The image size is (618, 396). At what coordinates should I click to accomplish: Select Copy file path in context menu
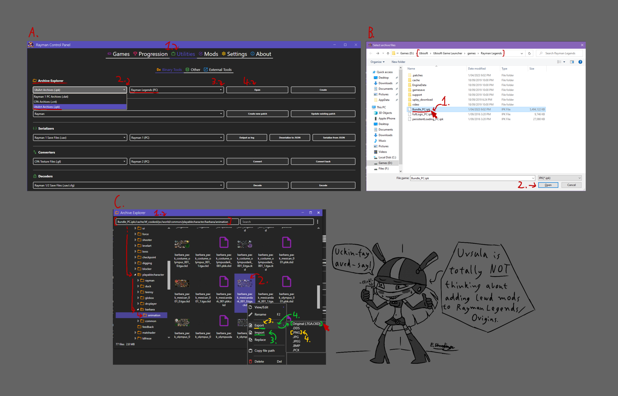pyautogui.click(x=267, y=351)
